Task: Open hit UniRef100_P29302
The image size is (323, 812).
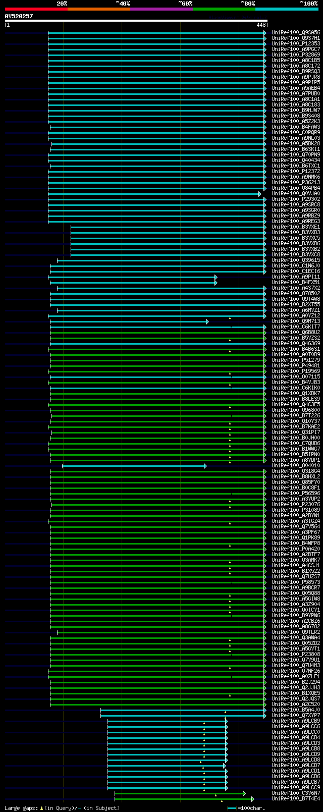Action: click(x=296, y=199)
